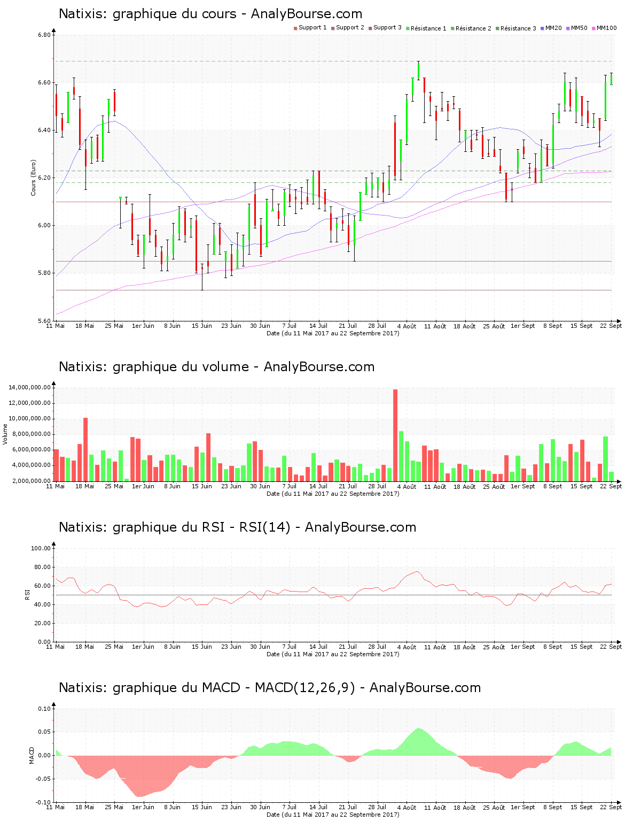Click the 6.80 price axis value

(44, 35)
